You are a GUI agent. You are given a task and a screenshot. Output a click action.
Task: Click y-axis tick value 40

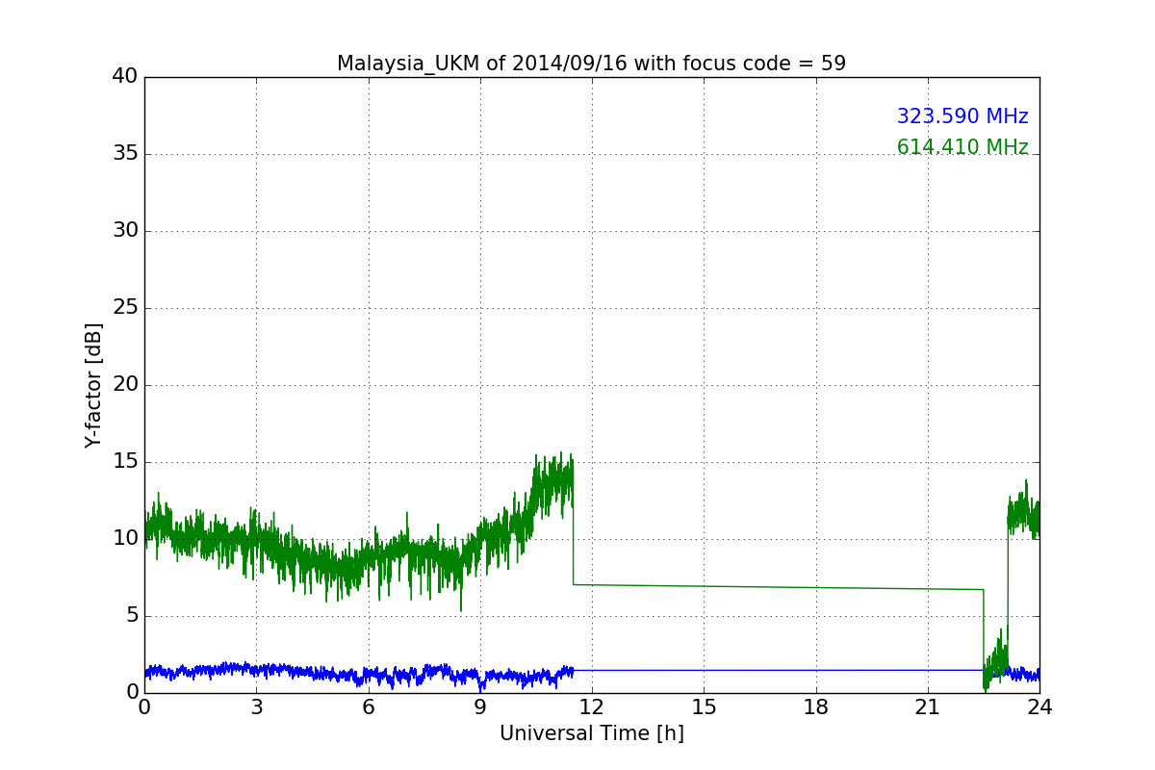click(x=125, y=77)
